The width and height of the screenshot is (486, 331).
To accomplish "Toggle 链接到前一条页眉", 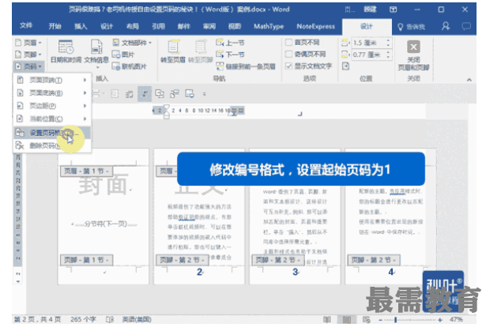I will click(x=246, y=66).
